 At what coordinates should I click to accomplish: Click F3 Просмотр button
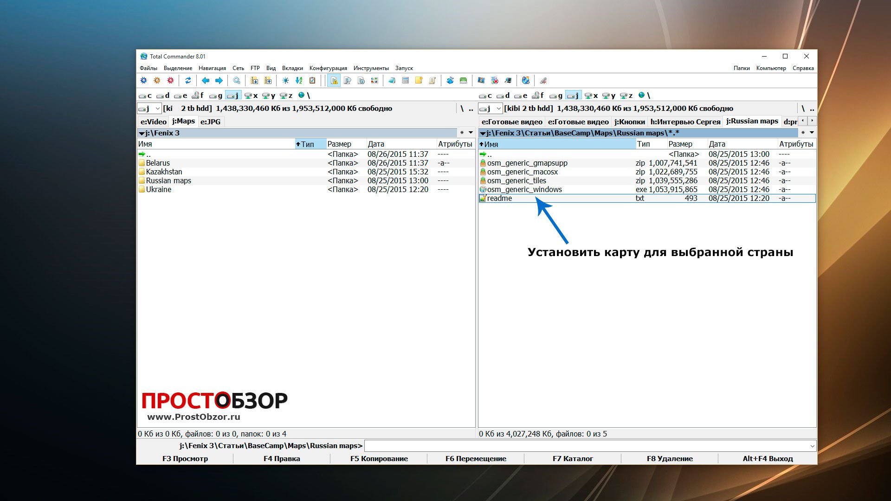[185, 458]
